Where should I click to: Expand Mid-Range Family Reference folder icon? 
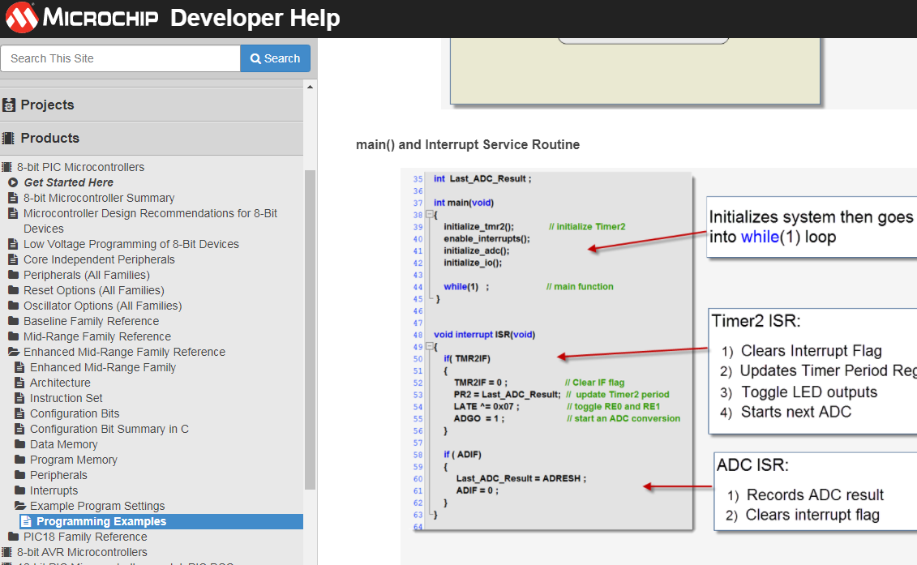point(13,336)
